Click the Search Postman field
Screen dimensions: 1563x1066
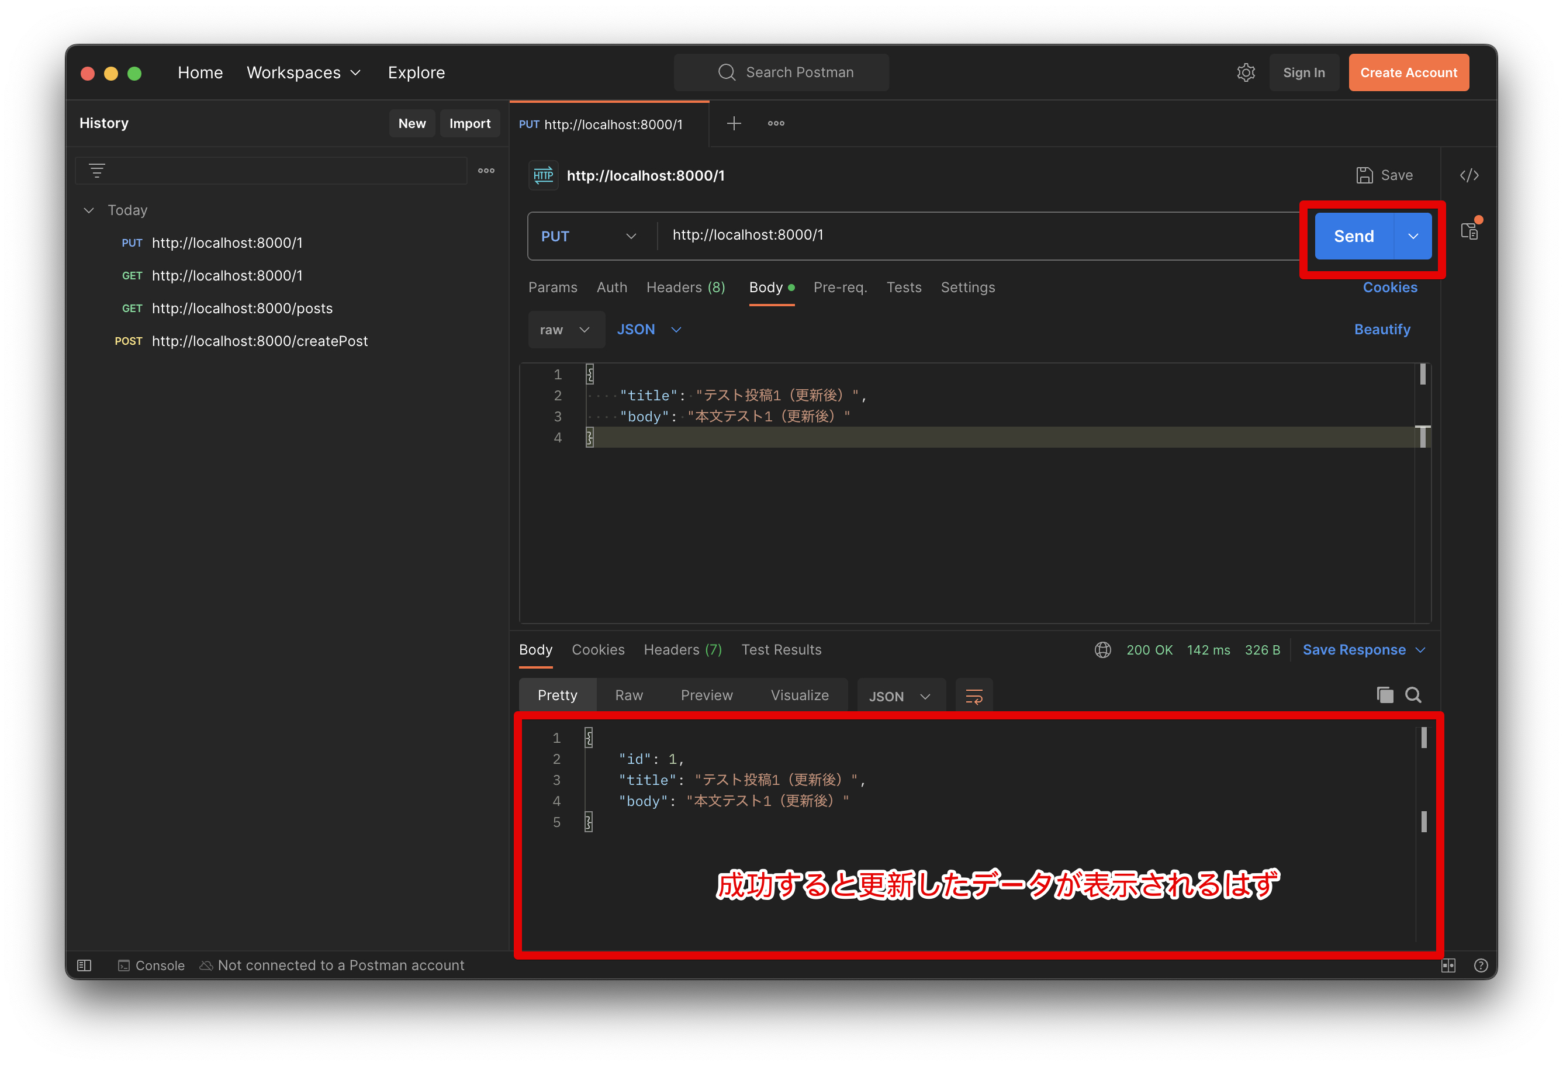(x=781, y=72)
